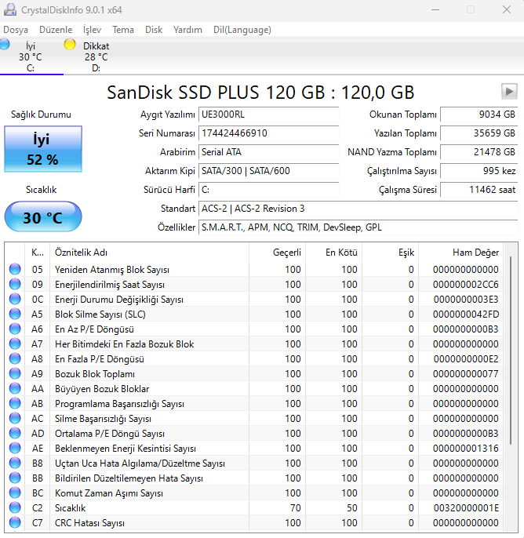Click the Eşik column header
Viewport: 524px width, 538px height.
click(390, 253)
